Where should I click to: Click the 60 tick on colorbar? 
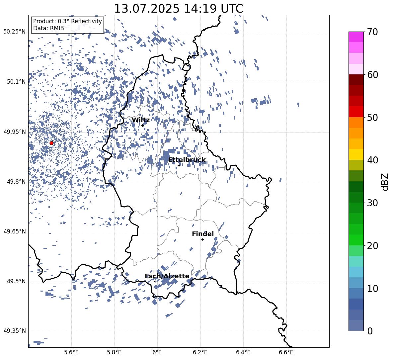(x=372, y=75)
